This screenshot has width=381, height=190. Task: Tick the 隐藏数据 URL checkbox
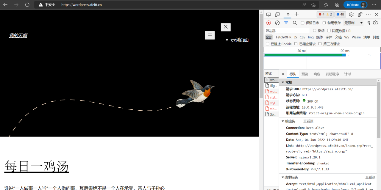click(329, 31)
